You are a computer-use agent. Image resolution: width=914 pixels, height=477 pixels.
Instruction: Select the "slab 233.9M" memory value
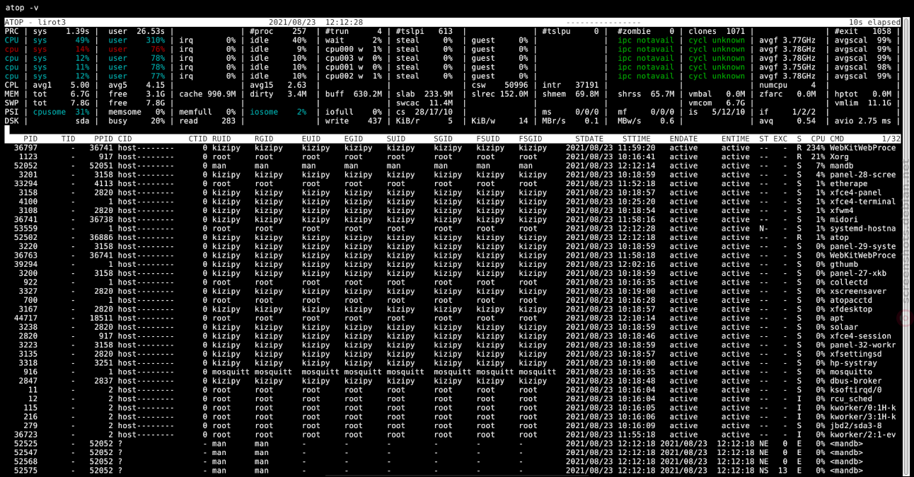click(424, 94)
